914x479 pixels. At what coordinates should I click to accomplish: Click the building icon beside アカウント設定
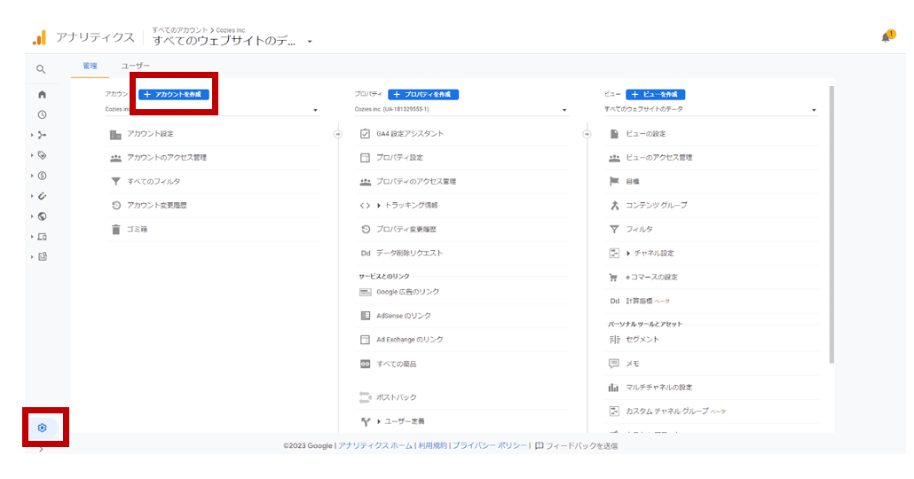(x=116, y=134)
